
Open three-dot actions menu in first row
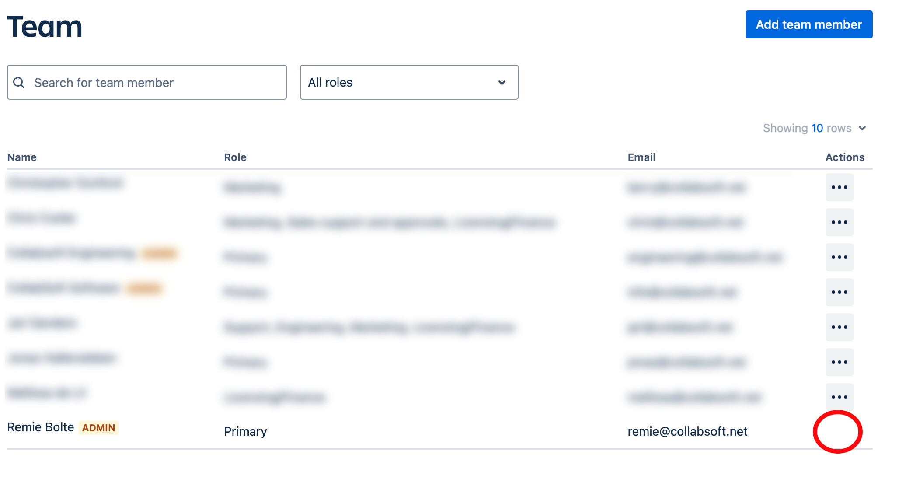tap(839, 187)
